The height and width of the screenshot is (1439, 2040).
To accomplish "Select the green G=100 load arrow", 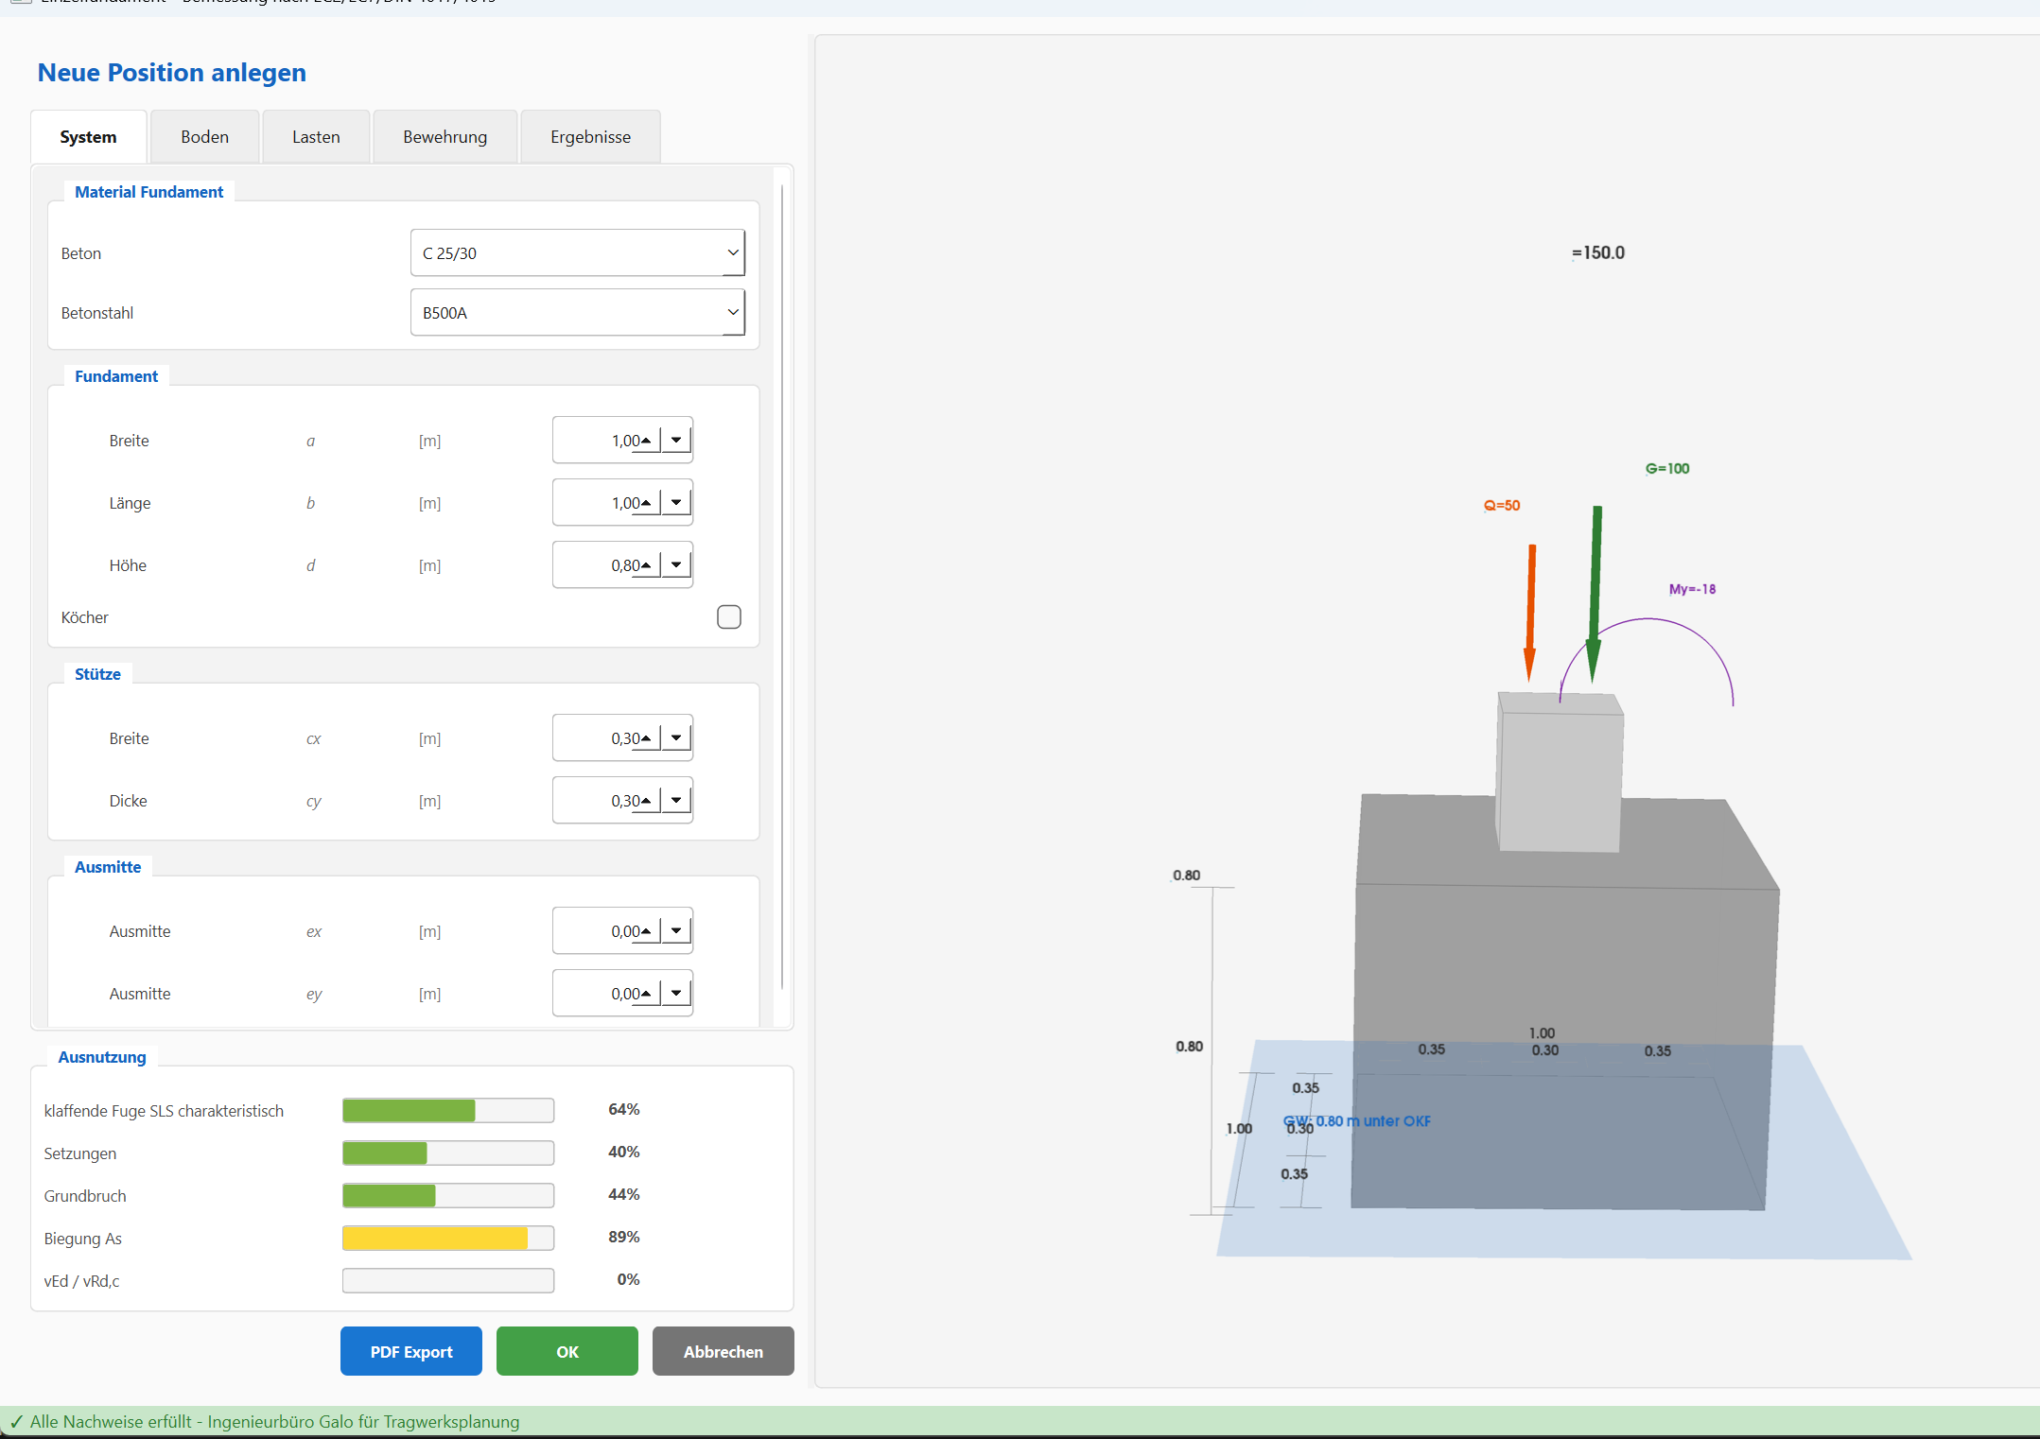I will pos(1595,594).
